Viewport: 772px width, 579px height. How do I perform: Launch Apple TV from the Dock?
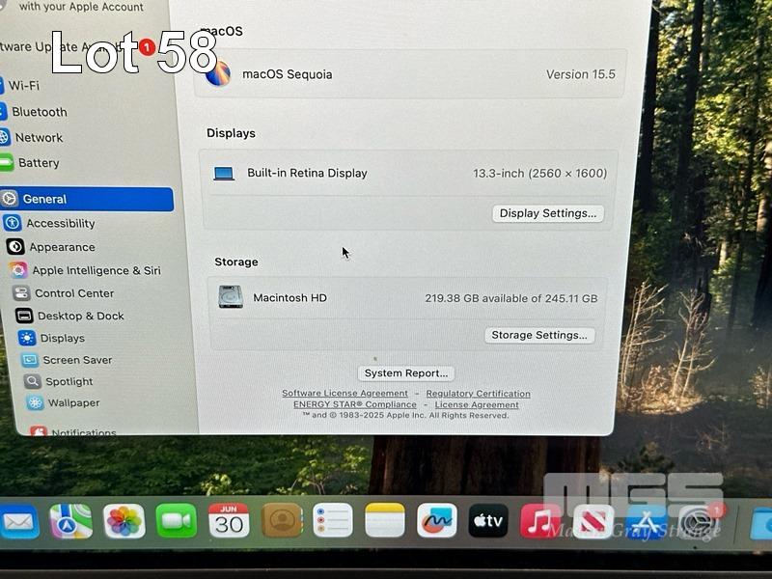[x=488, y=521]
